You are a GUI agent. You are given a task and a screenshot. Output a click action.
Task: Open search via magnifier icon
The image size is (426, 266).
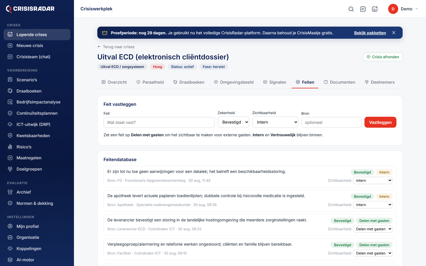(351, 9)
